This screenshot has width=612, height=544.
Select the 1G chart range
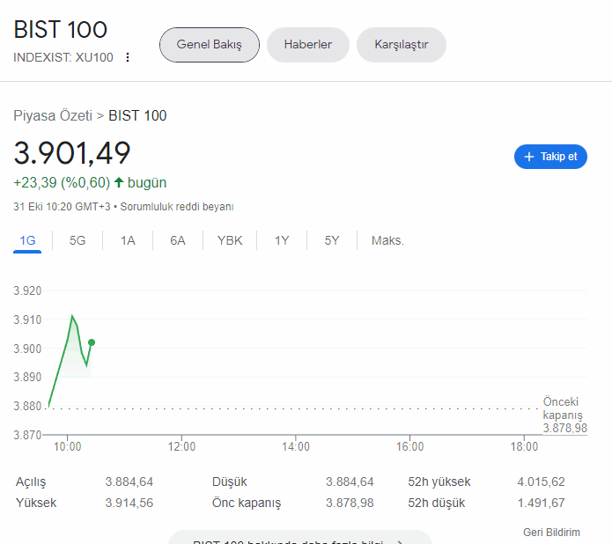[x=27, y=240]
